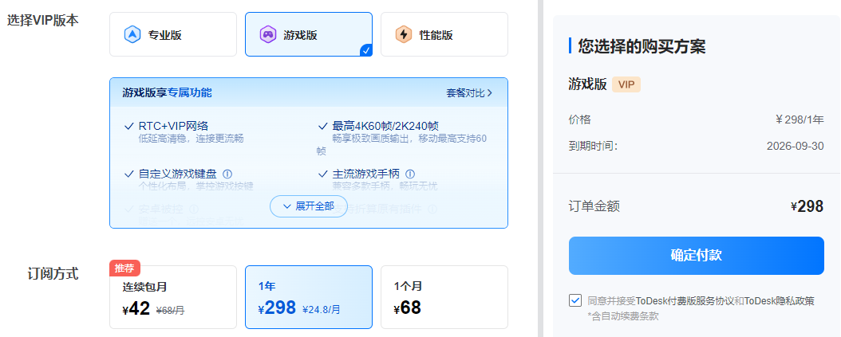Click info icon beside 主流游戏手柄
The height and width of the screenshot is (337, 841).
click(x=410, y=174)
